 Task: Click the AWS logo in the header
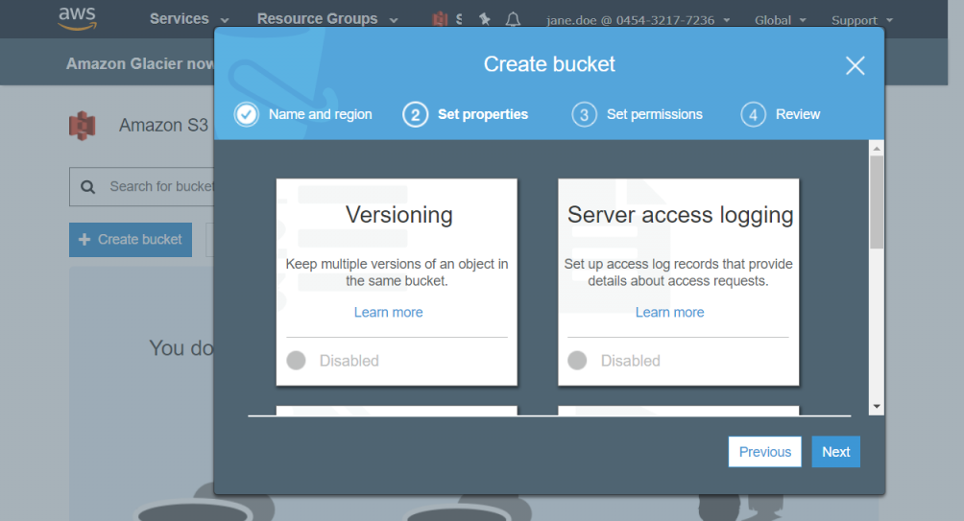tap(78, 18)
